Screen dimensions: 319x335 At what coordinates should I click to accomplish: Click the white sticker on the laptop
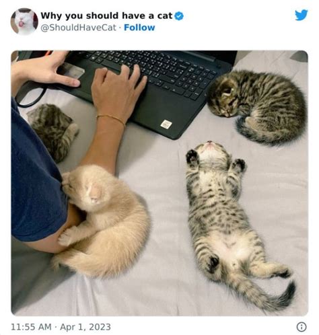tap(166, 124)
